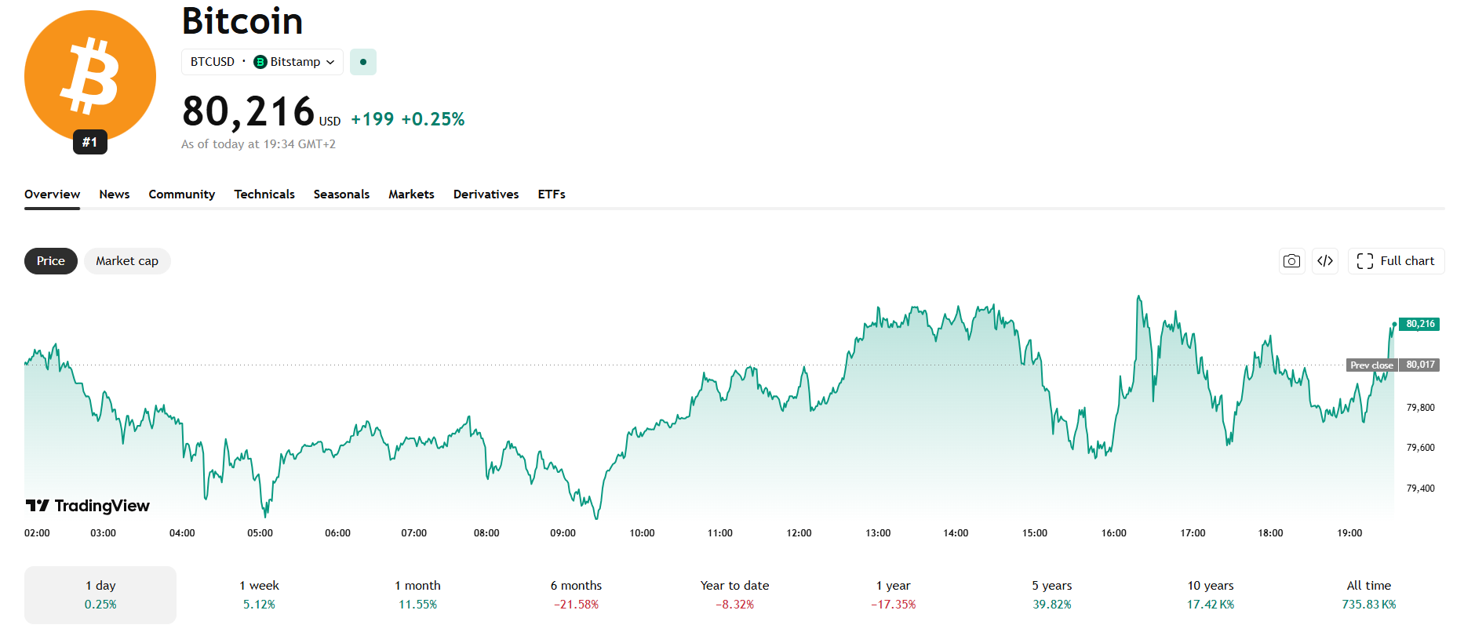The height and width of the screenshot is (643, 1464).
Task: Click the 12:00 time axis label
Action: (x=799, y=533)
